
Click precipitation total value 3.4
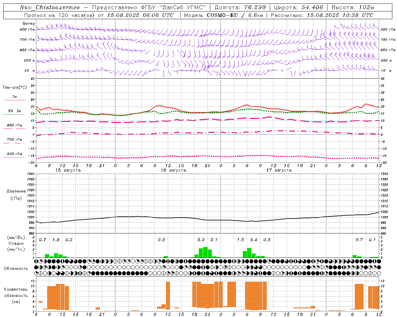254,240
